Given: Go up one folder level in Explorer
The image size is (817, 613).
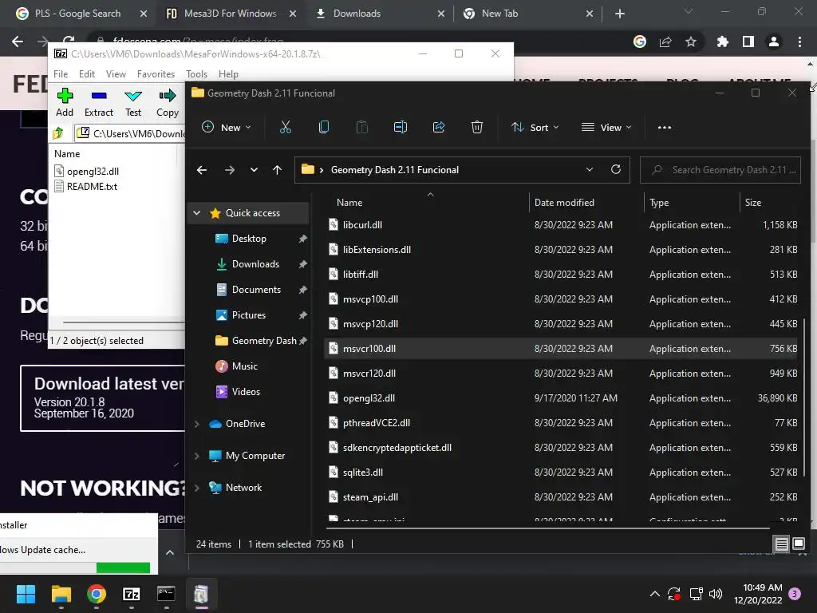Looking at the screenshot, I should pos(277,170).
